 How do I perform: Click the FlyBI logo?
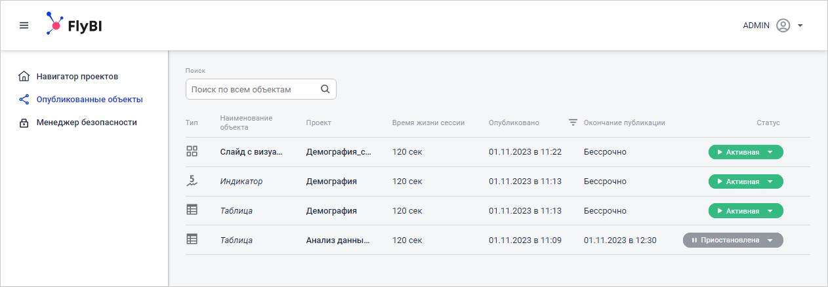[x=73, y=25]
